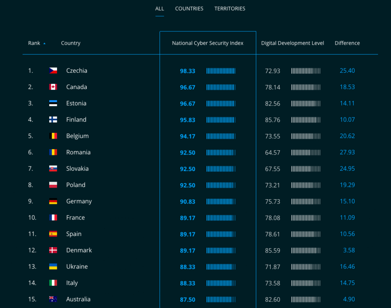The image size is (391, 308).
Task: Click the Country column header
Action: [71, 43]
